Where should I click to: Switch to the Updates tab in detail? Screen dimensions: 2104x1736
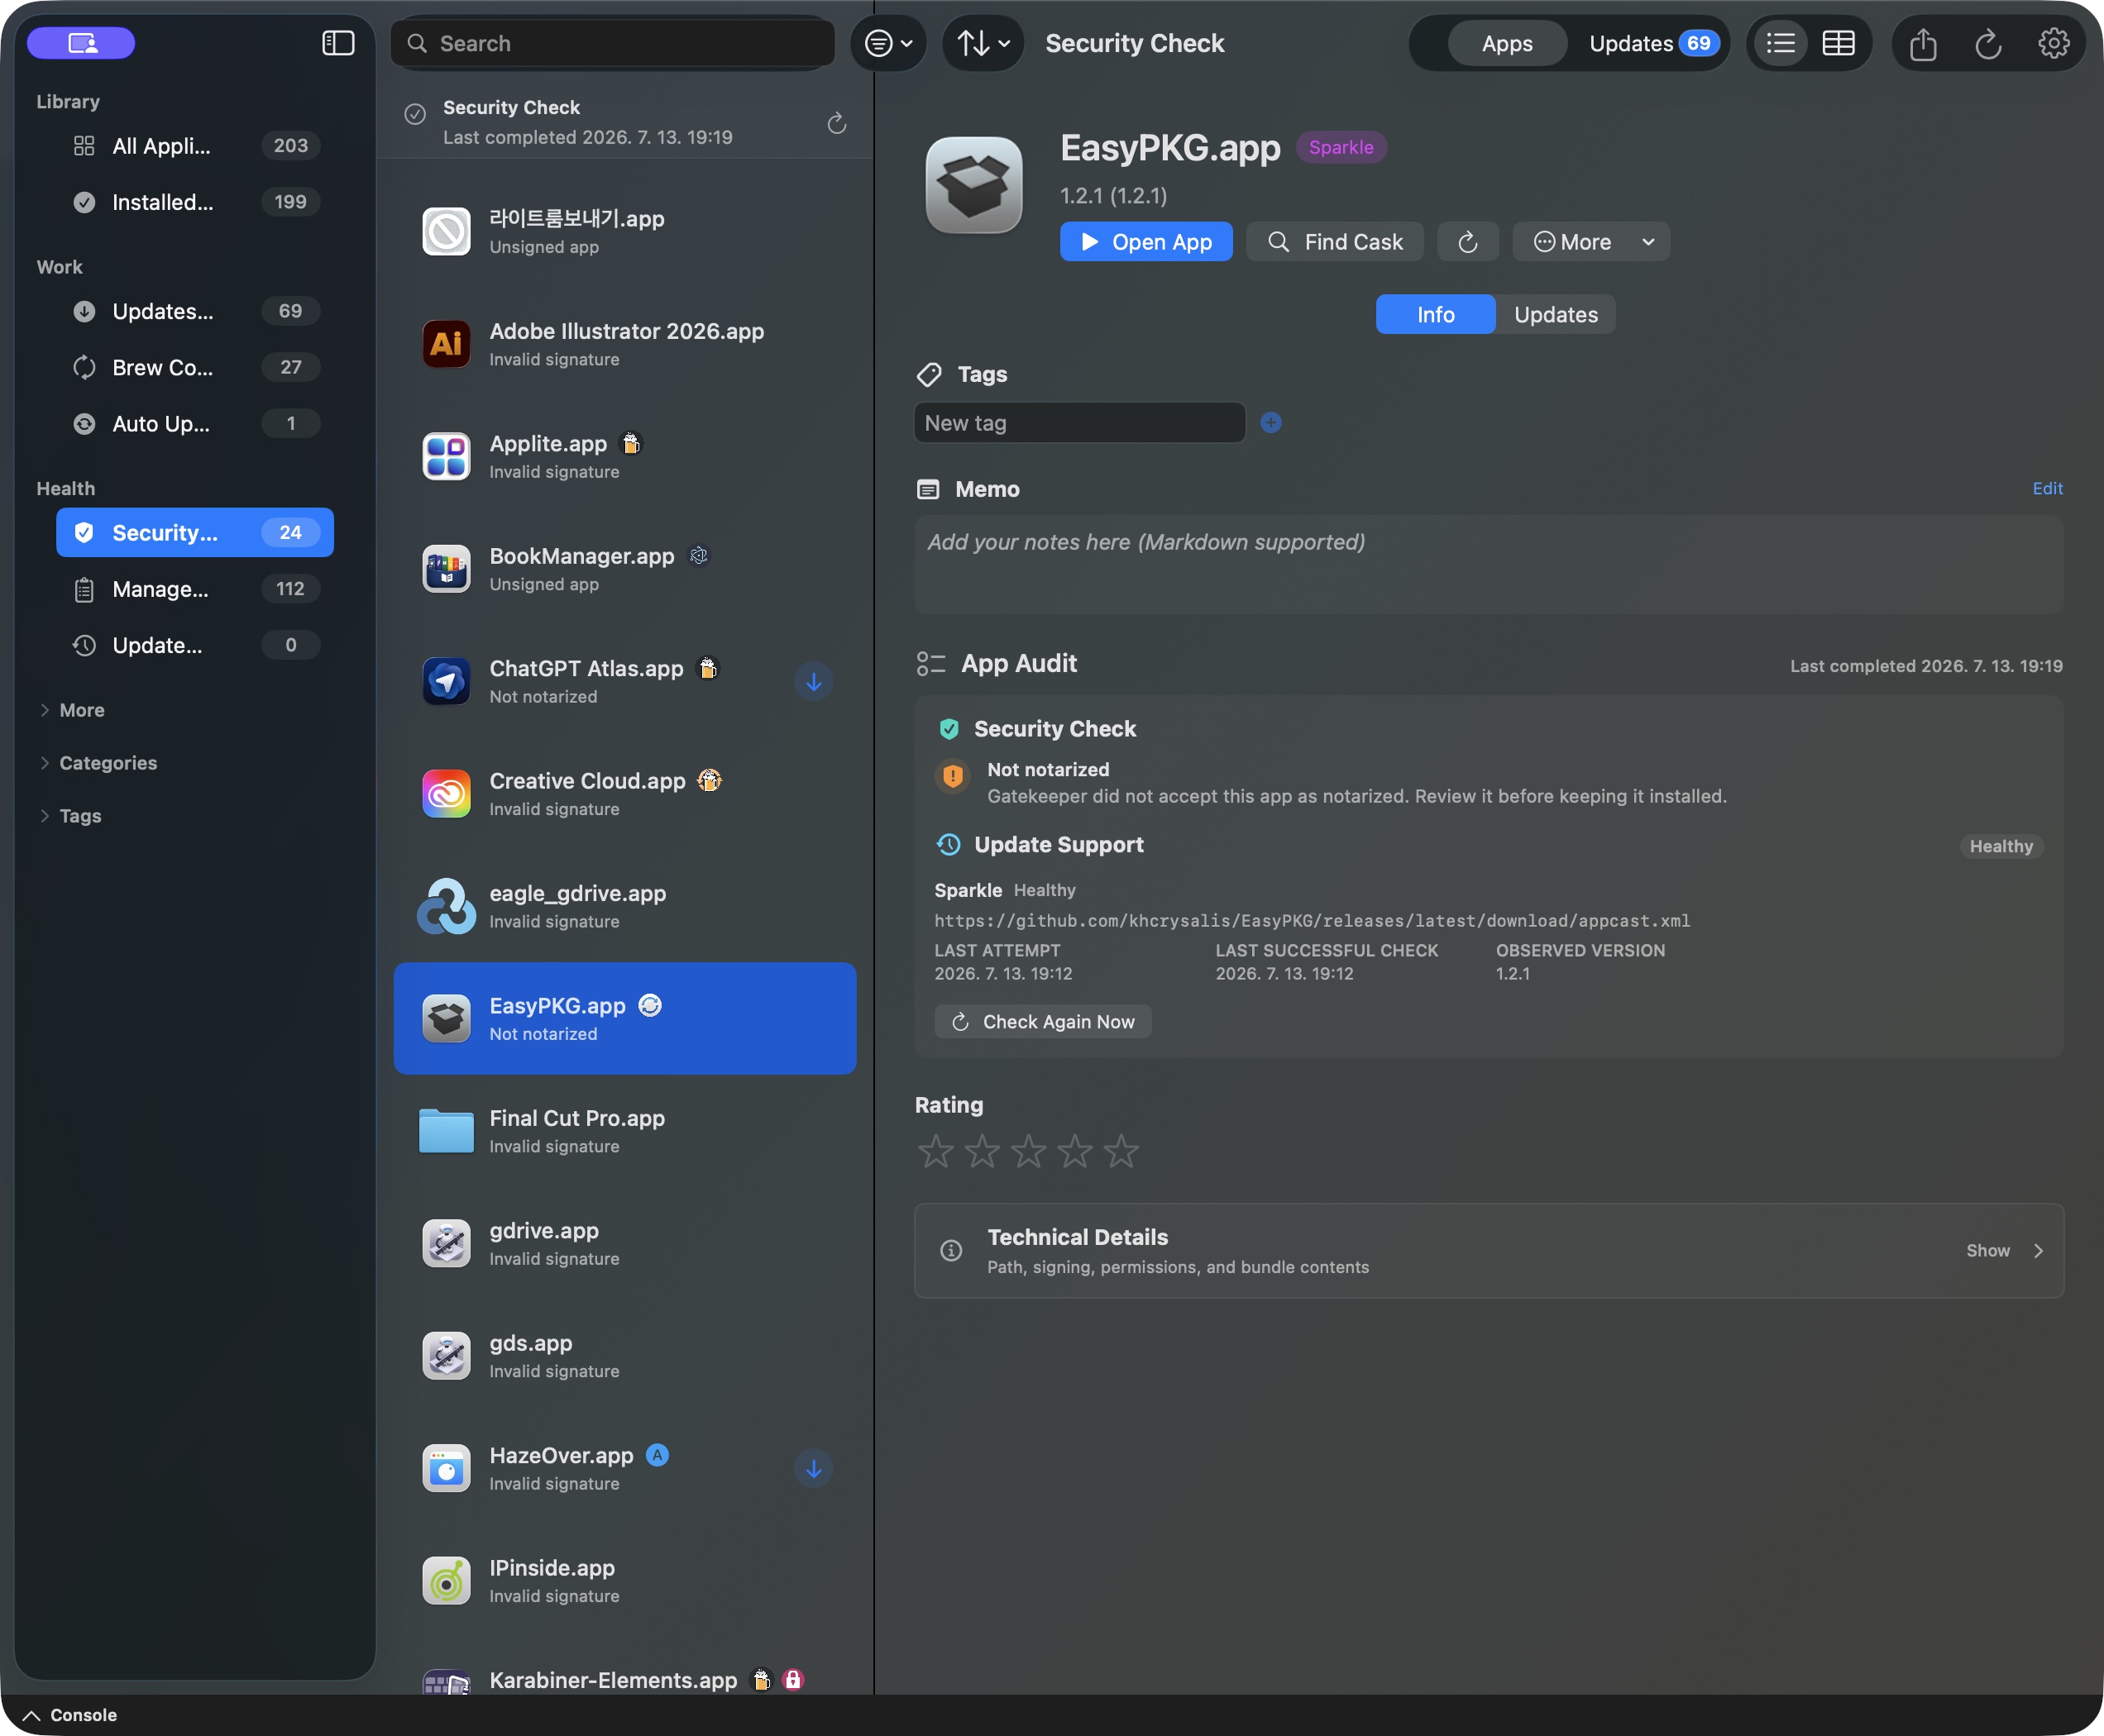click(1556, 315)
